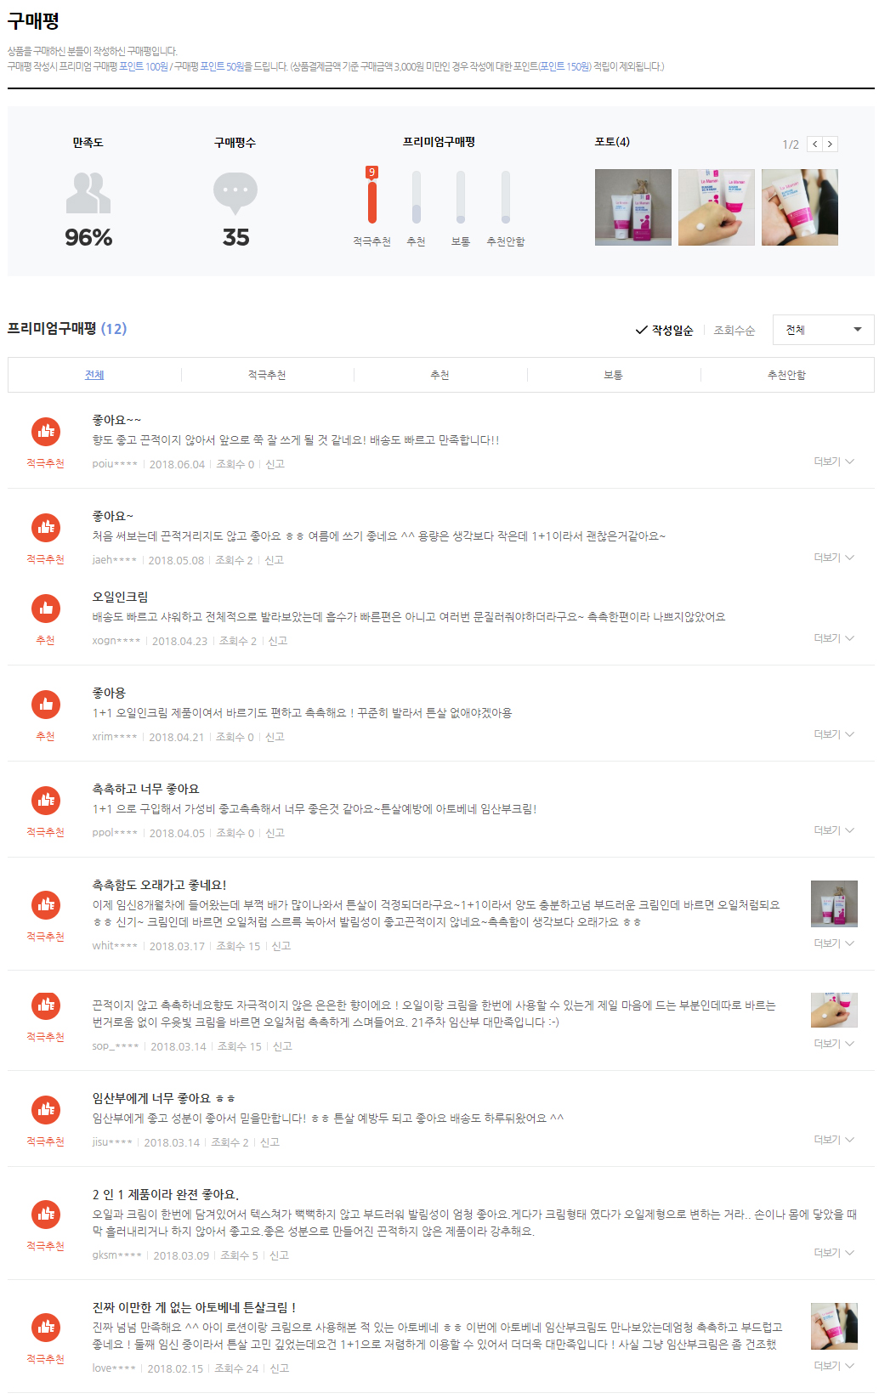
Task: Open review titled 좋아용
Action: [109, 693]
